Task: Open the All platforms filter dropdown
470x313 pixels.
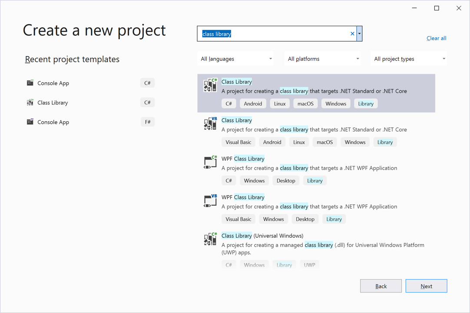Action: [323, 59]
